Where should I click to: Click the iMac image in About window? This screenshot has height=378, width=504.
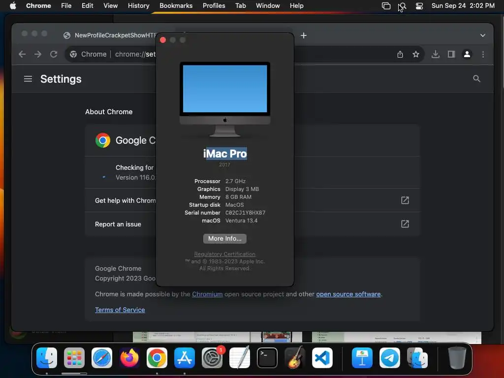pyautogui.click(x=225, y=99)
